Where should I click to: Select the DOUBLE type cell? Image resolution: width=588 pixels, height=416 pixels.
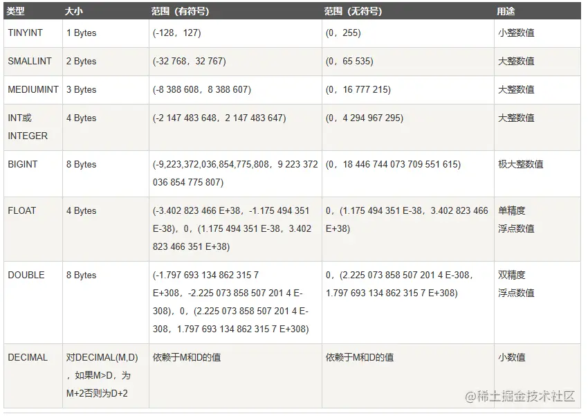[x=33, y=302]
